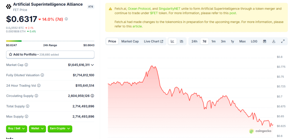This screenshot has width=291, height=139.
Task: Open the 'article' link in notice
Action: [x=137, y=26]
